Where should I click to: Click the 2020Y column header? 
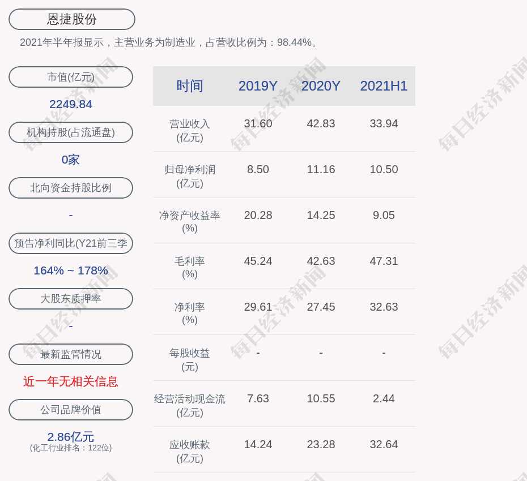tap(321, 86)
